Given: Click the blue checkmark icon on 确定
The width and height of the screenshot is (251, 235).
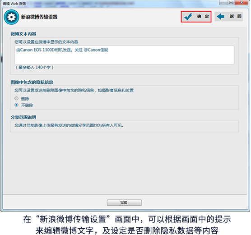Looking at the screenshot, I should (188, 17).
